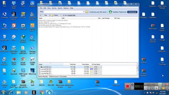Image resolution: width=169 pixels, height=95 pixels.
Task: Select the ATF.exe desktop icon
Action: (x=23, y=15)
